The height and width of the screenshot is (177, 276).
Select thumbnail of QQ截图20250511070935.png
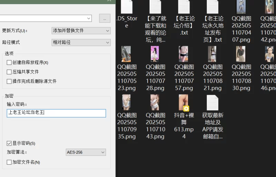[x=126, y=102]
